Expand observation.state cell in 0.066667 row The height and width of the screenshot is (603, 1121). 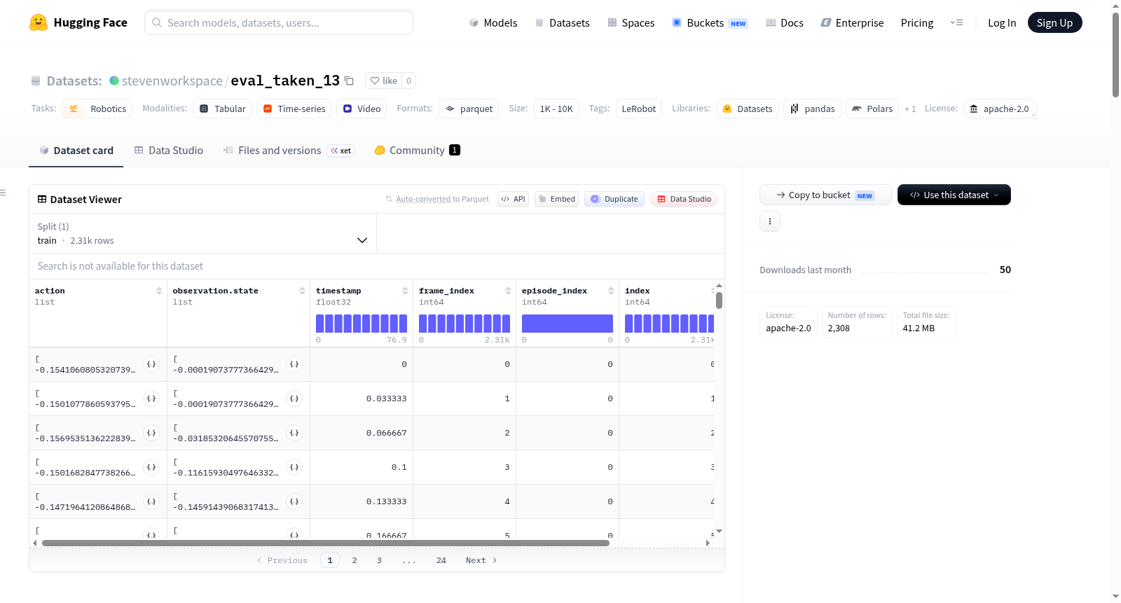tap(294, 433)
